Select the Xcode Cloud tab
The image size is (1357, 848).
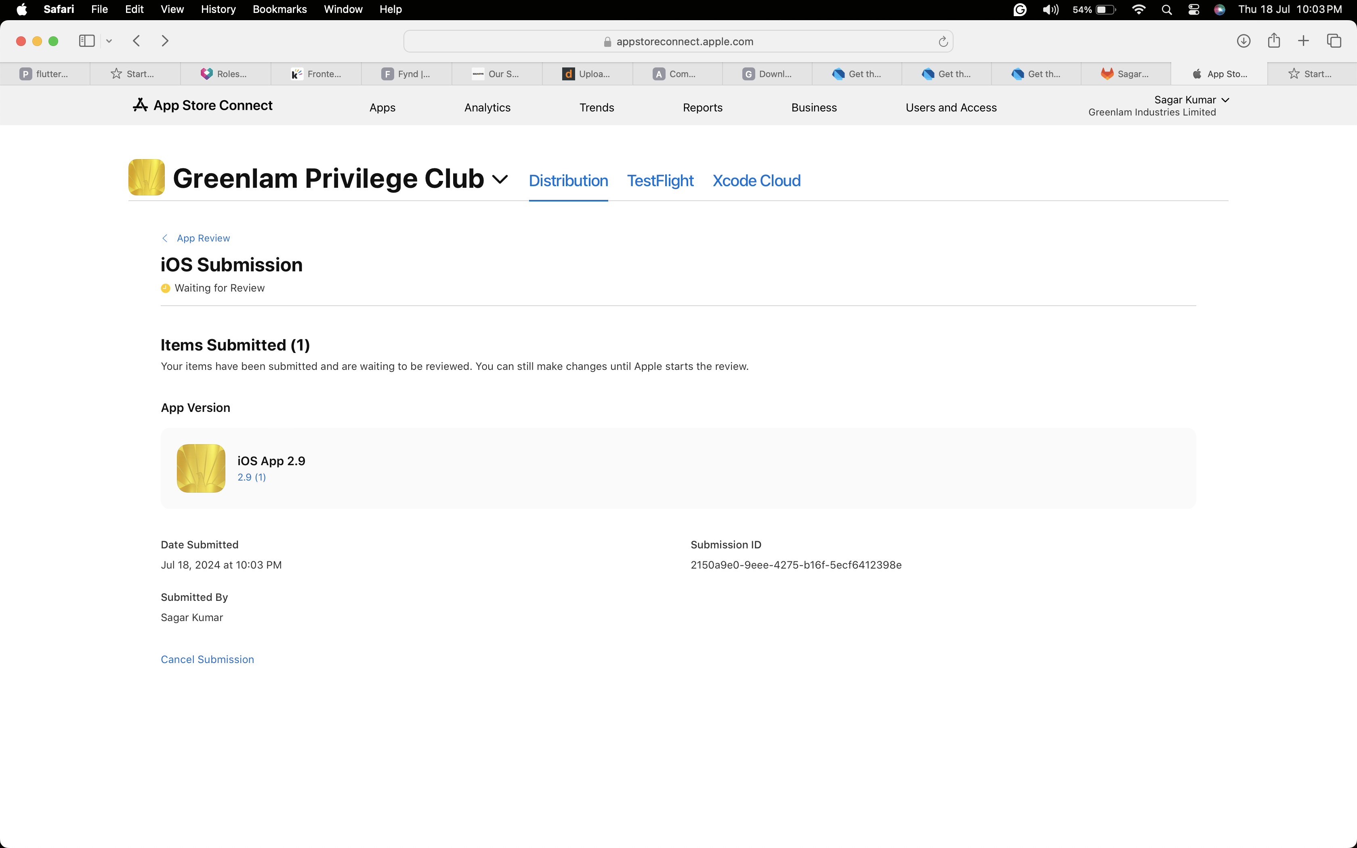756,181
